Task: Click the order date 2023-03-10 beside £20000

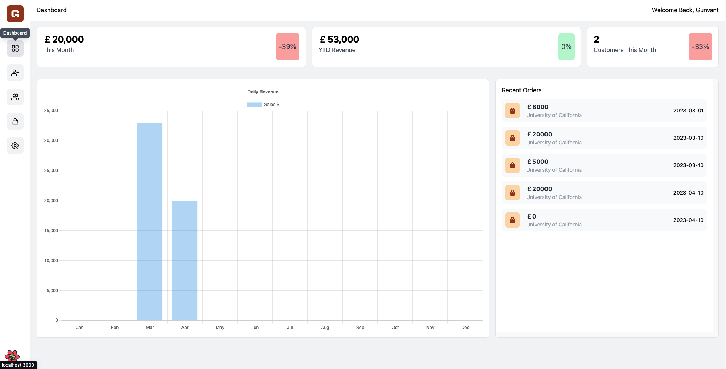Action: point(688,138)
